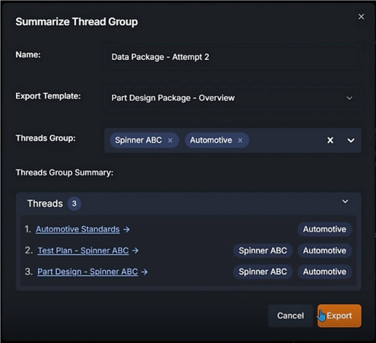The image size is (376, 343).
Task: Open the Automotive Standards thread link
Action: tap(78, 229)
